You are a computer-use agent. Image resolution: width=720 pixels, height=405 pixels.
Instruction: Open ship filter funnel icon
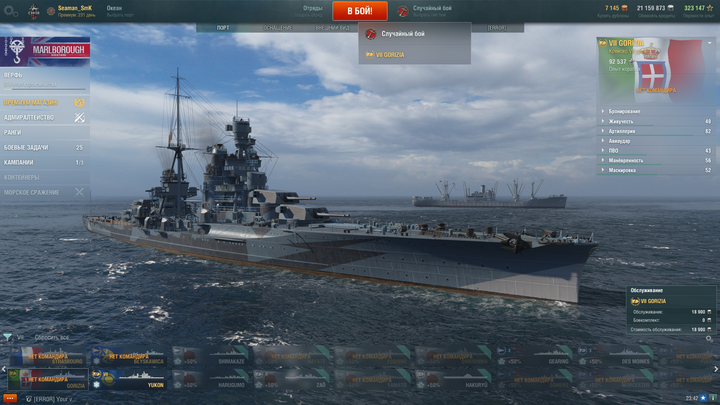click(7, 337)
